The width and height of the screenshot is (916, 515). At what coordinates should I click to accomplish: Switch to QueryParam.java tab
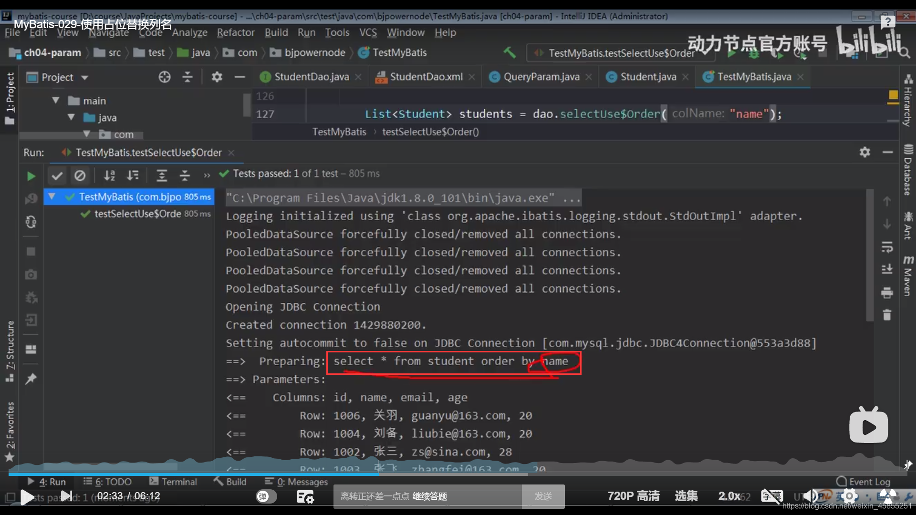tap(541, 77)
